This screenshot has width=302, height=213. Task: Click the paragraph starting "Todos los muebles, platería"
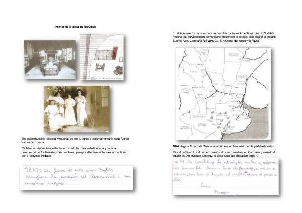click(75, 140)
